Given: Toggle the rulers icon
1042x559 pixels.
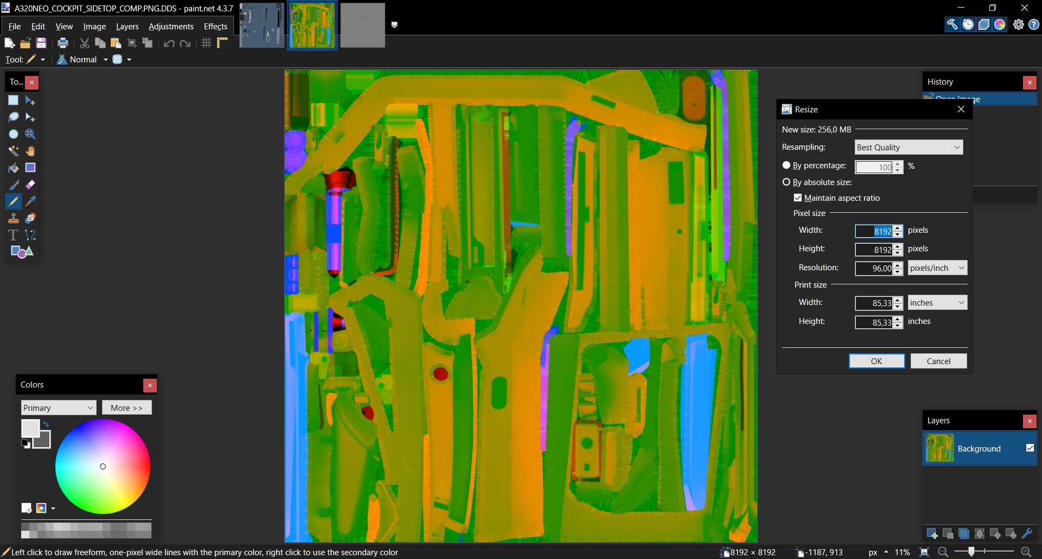Looking at the screenshot, I should point(222,43).
